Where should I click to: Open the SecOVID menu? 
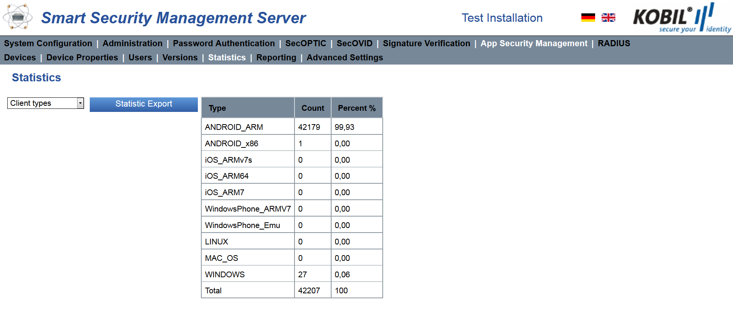(354, 44)
